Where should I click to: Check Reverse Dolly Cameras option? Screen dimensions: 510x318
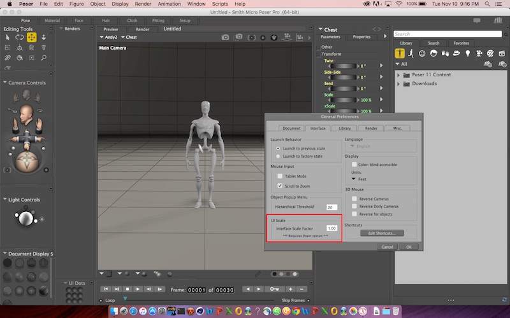[x=354, y=206]
